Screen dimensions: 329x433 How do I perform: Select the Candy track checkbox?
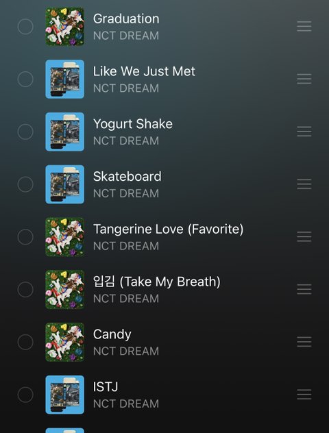pyautogui.click(x=25, y=342)
